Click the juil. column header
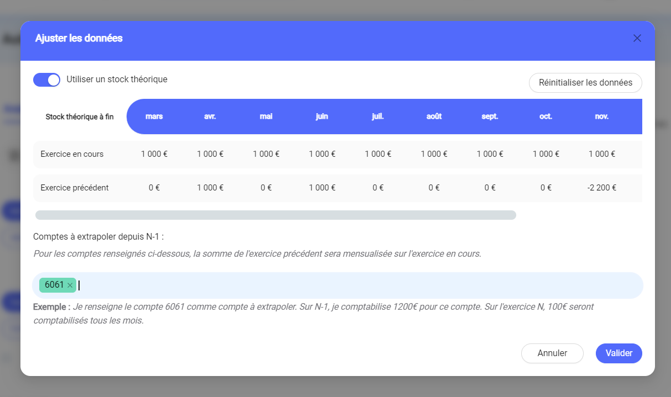The image size is (671, 397). click(x=378, y=117)
